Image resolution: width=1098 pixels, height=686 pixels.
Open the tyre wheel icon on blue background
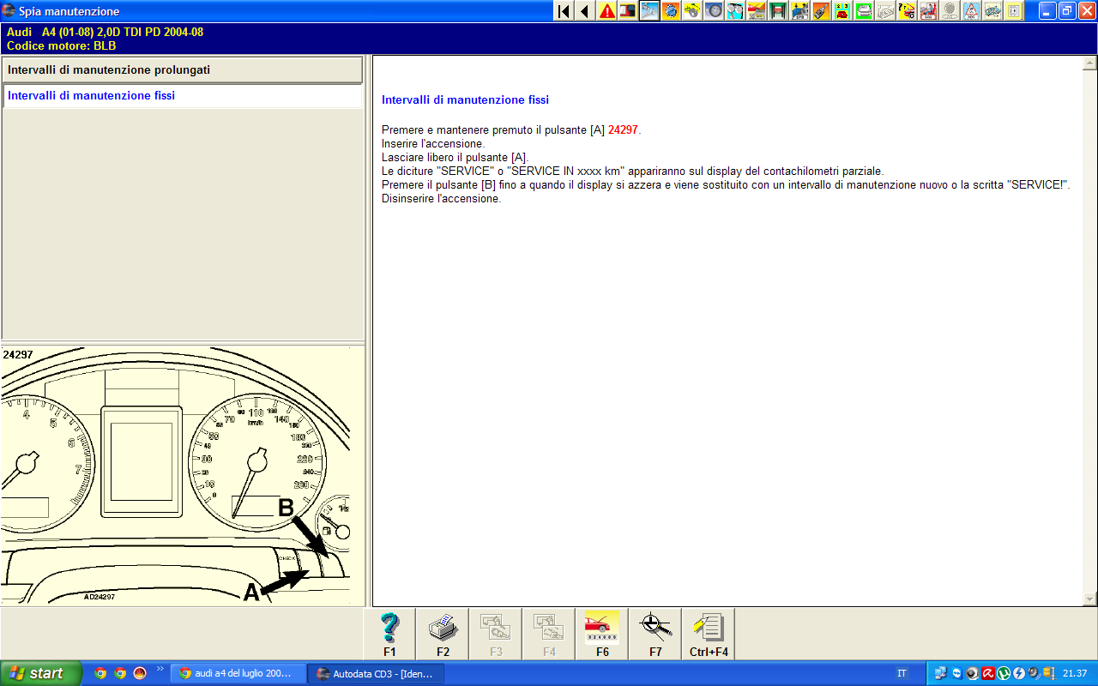(714, 11)
